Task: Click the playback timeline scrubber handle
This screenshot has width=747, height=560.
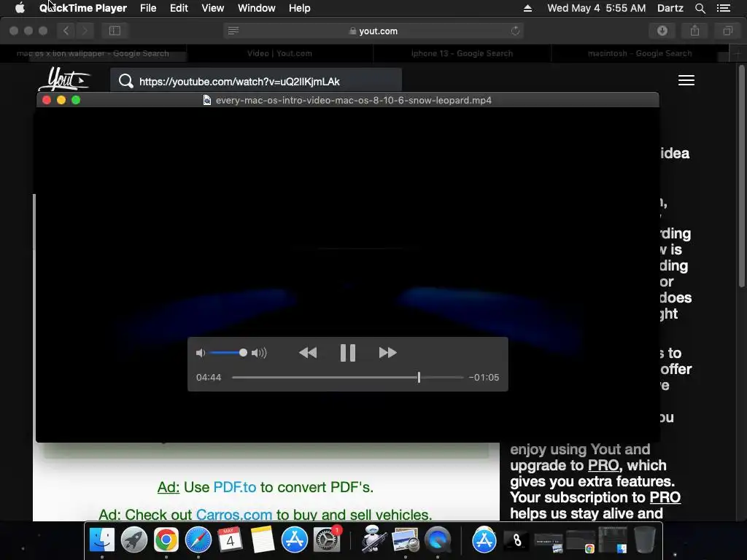Action: 419,377
